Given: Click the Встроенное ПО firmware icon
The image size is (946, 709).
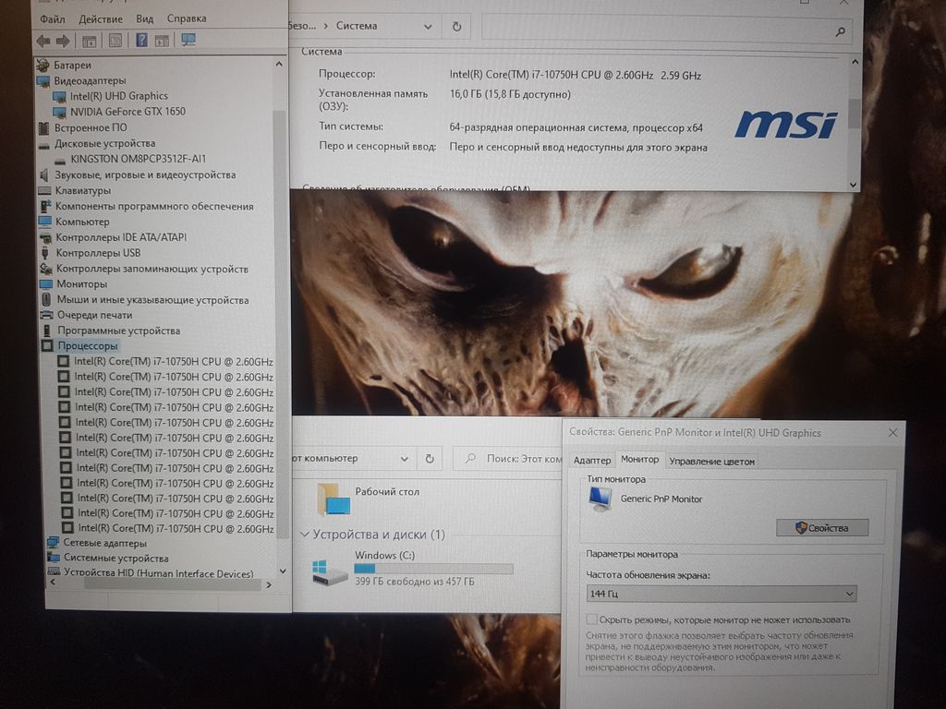Looking at the screenshot, I should click(x=43, y=127).
